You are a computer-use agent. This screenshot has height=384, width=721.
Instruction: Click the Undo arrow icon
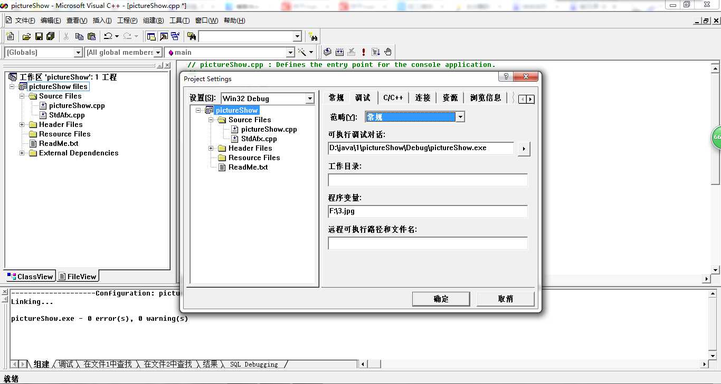pos(108,36)
